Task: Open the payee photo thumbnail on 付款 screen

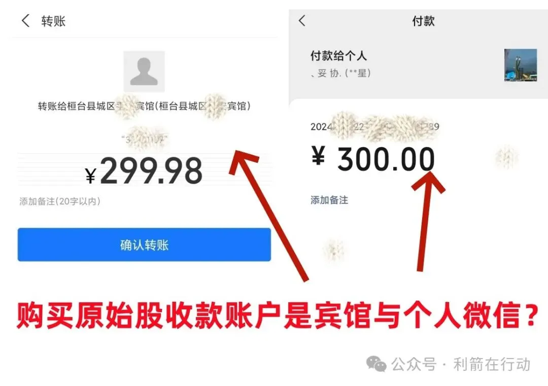Action: click(521, 65)
